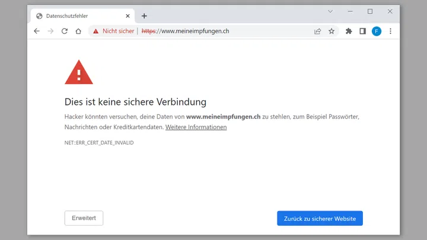Open the profile avatar 'F'
Screen dimensions: 427x240
[x=377, y=31]
